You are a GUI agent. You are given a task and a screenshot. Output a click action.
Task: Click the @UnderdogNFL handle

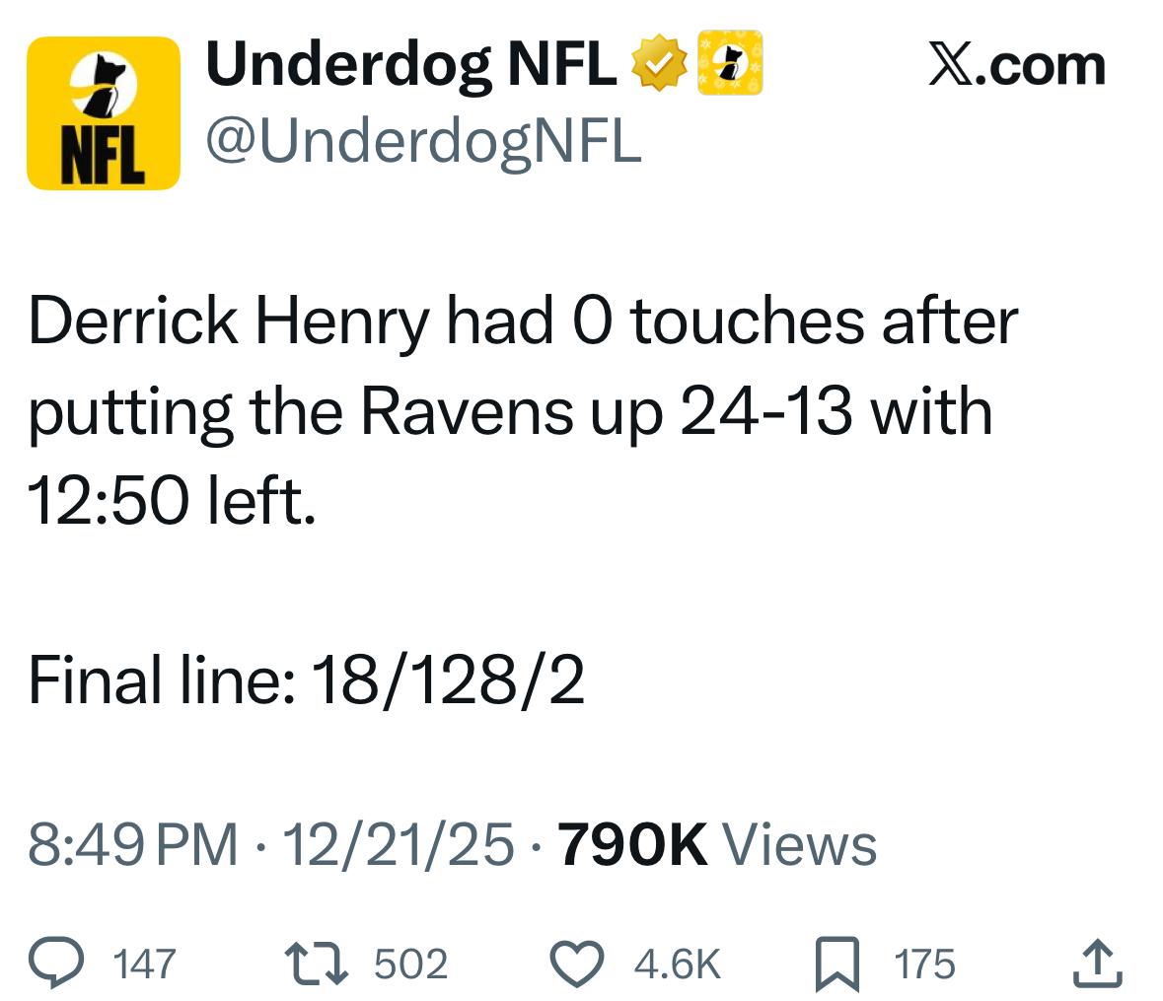[x=423, y=141]
